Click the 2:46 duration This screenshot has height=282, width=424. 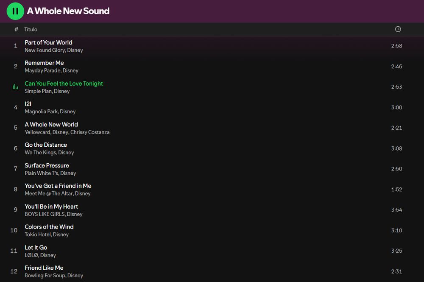point(396,66)
